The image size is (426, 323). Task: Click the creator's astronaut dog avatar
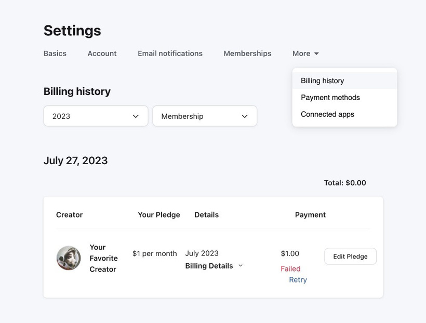click(x=69, y=258)
